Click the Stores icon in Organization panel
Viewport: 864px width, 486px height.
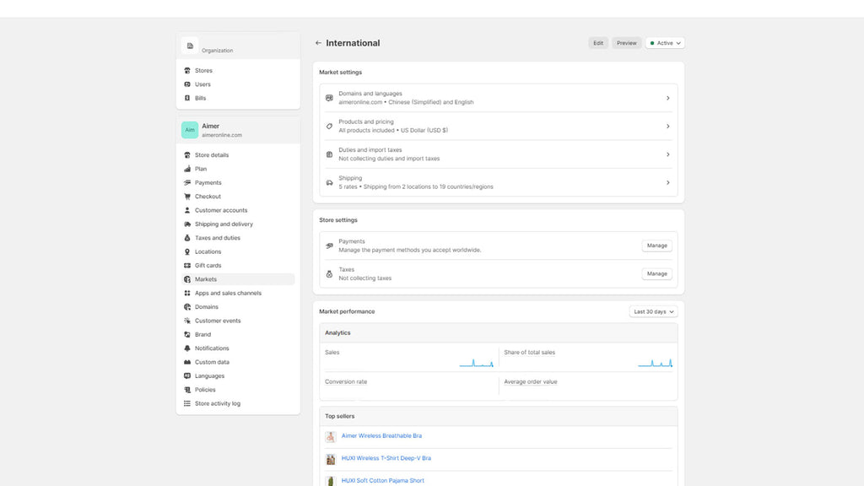tap(187, 71)
